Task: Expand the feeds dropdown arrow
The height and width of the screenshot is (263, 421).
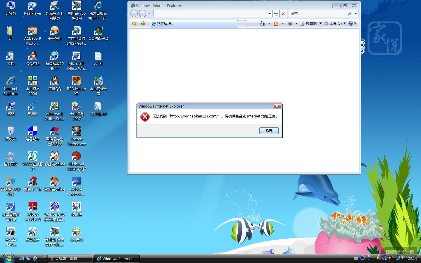Action: 283,23
